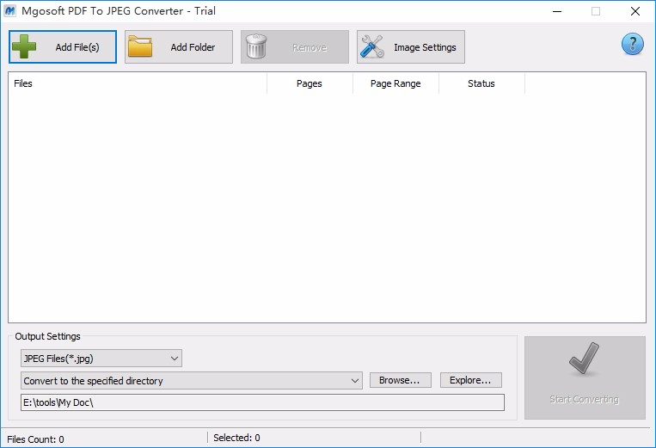
Task: Click the Browse... button
Action: (401, 380)
